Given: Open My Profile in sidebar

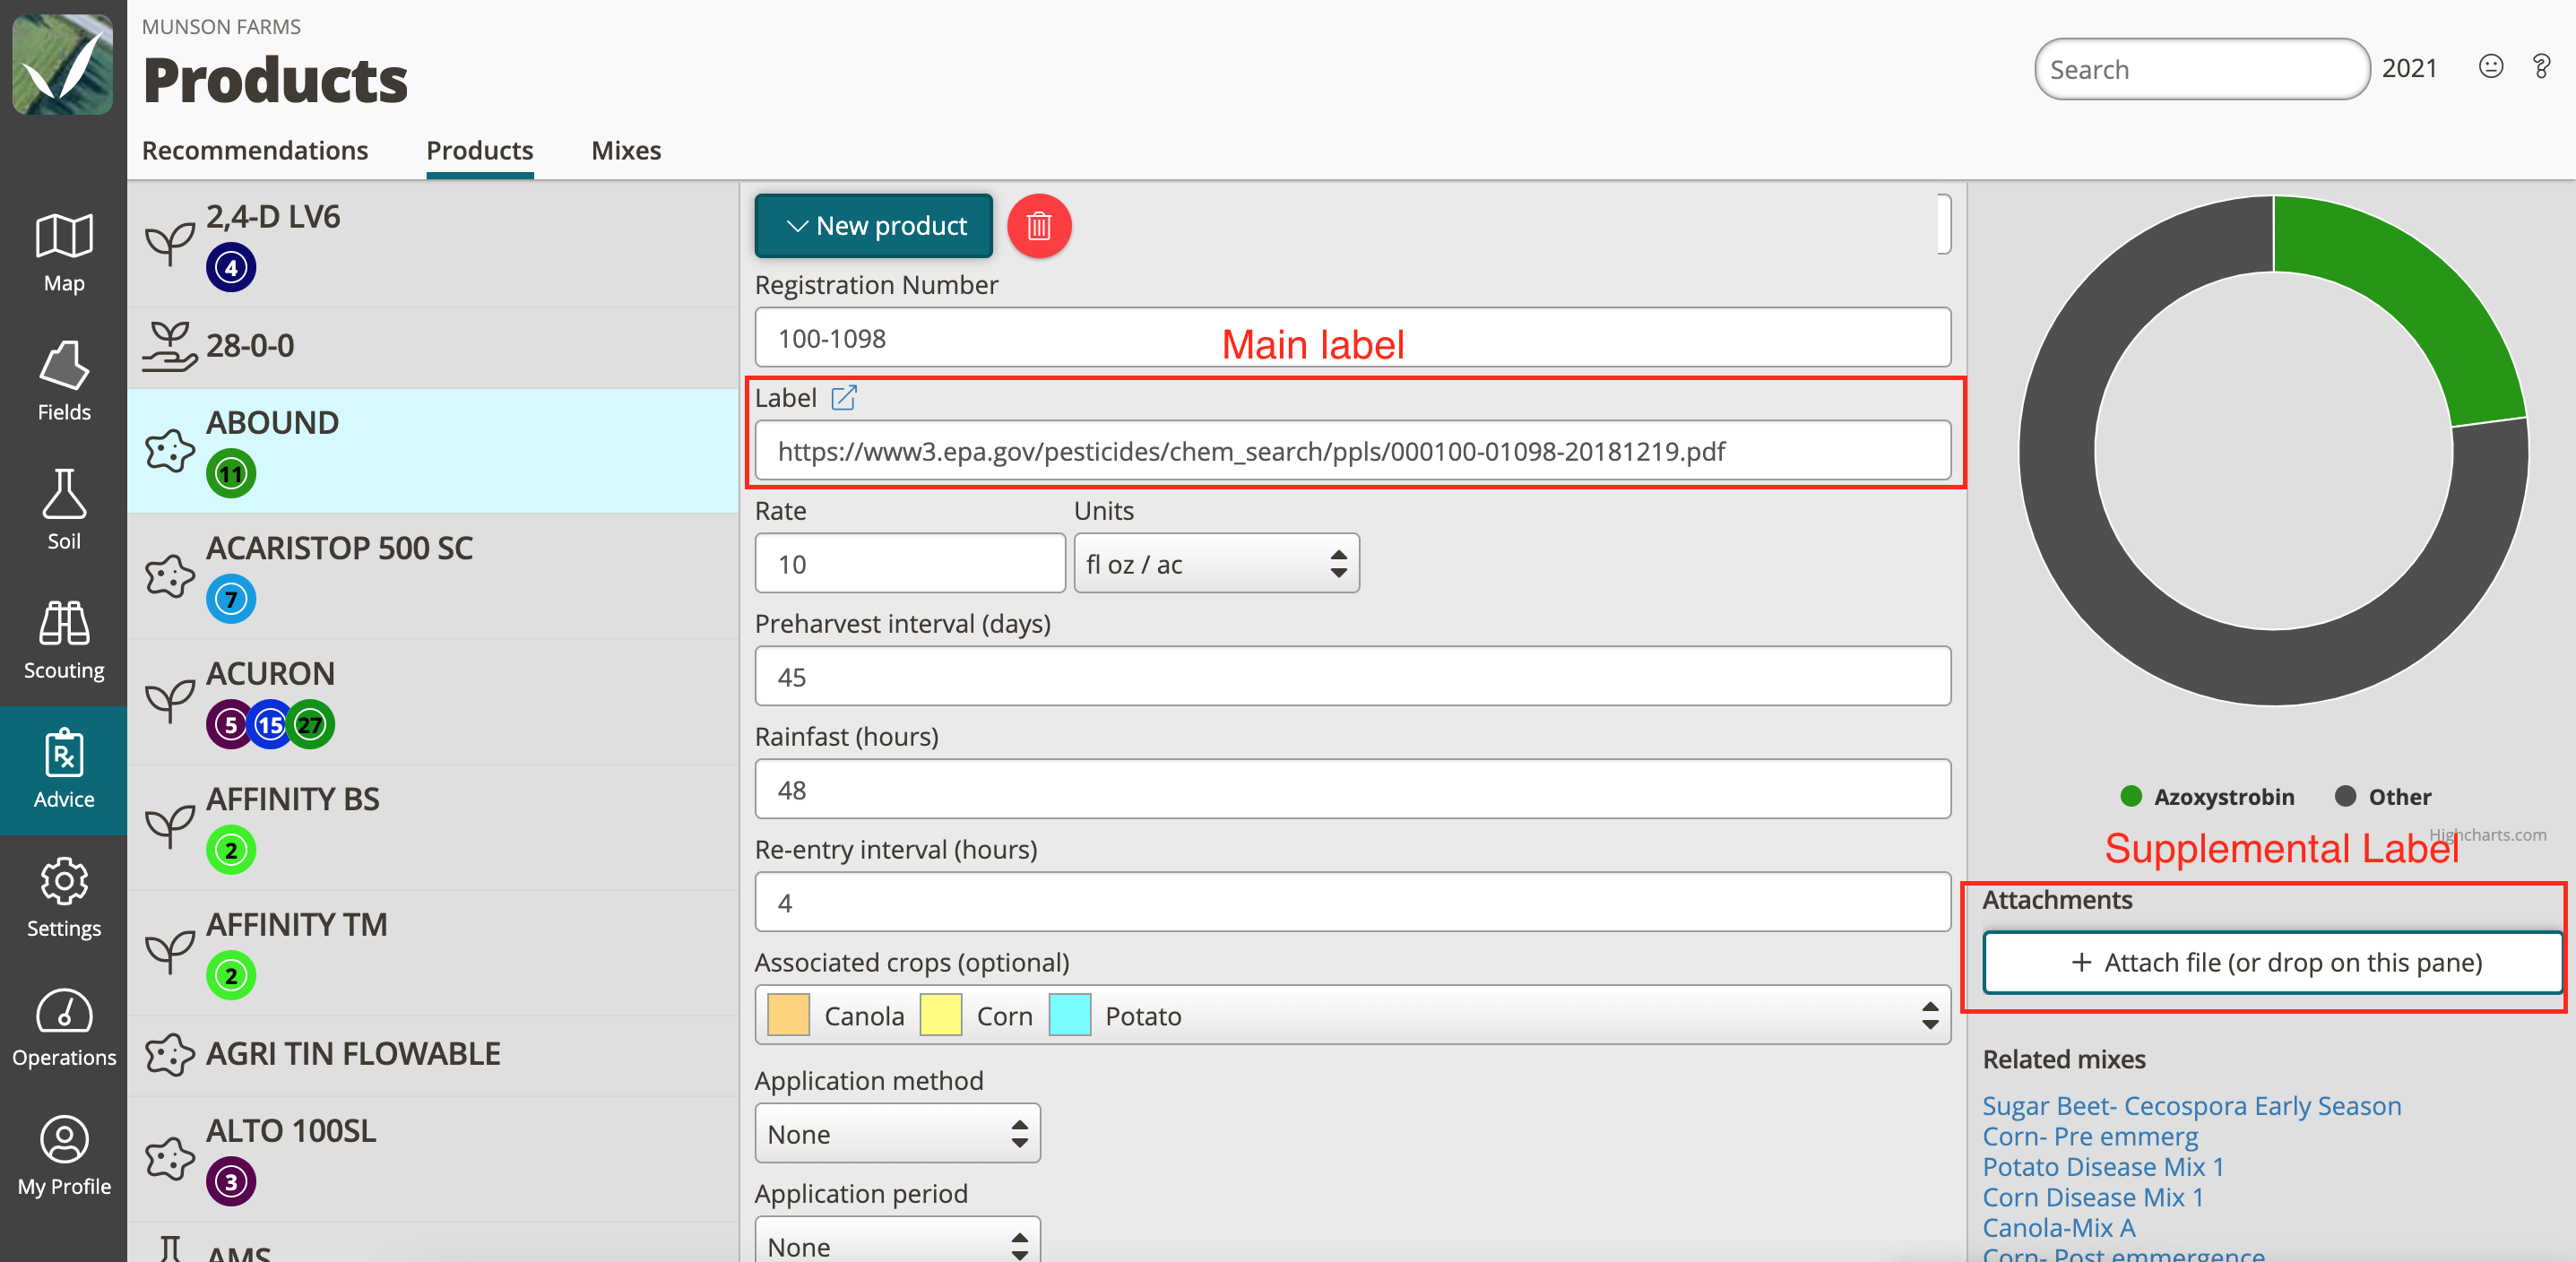Looking at the screenshot, I should (64, 1156).
